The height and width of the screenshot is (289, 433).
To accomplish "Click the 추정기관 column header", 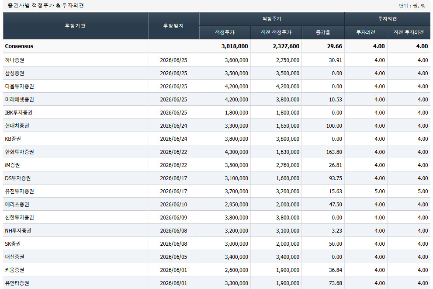I will 75,26.
